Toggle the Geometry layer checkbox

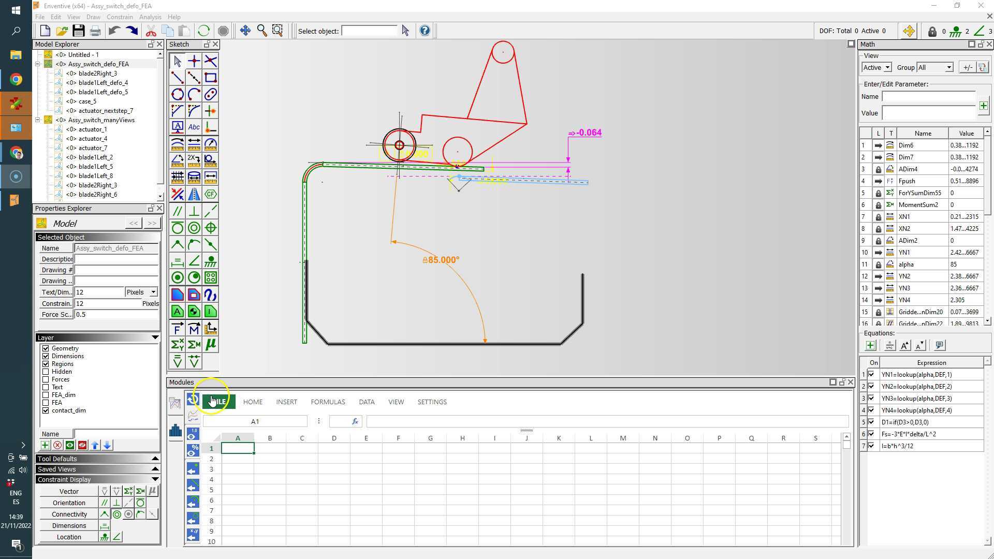tap(46, 348)
